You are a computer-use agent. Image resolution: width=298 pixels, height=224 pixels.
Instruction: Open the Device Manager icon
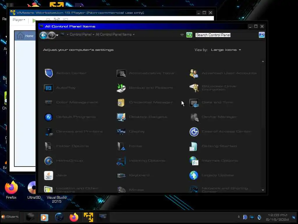(194, 117)
